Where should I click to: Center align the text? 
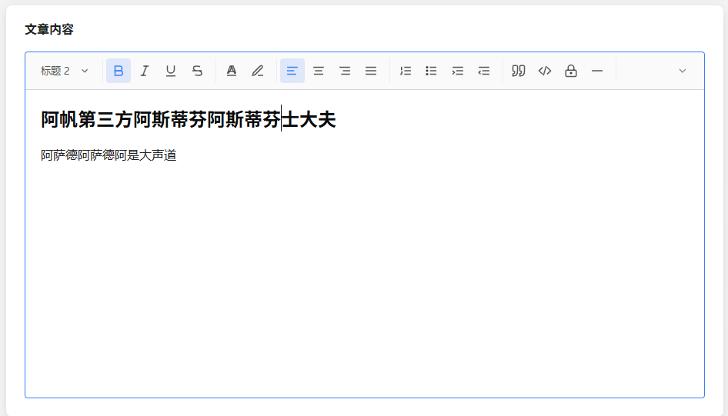pos(319,71)
